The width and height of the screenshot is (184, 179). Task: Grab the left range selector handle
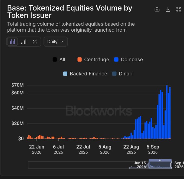[x=149, y=165]
